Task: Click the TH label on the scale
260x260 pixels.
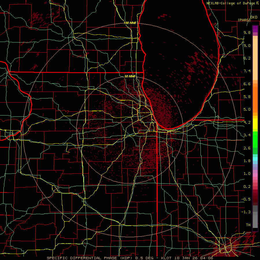Action: tap(248, 225)
